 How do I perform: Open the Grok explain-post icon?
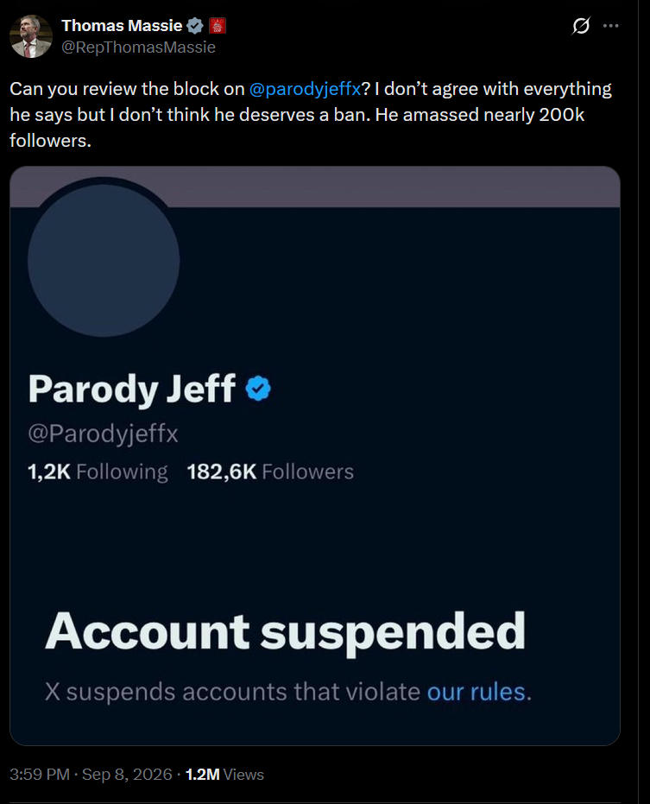581,26
